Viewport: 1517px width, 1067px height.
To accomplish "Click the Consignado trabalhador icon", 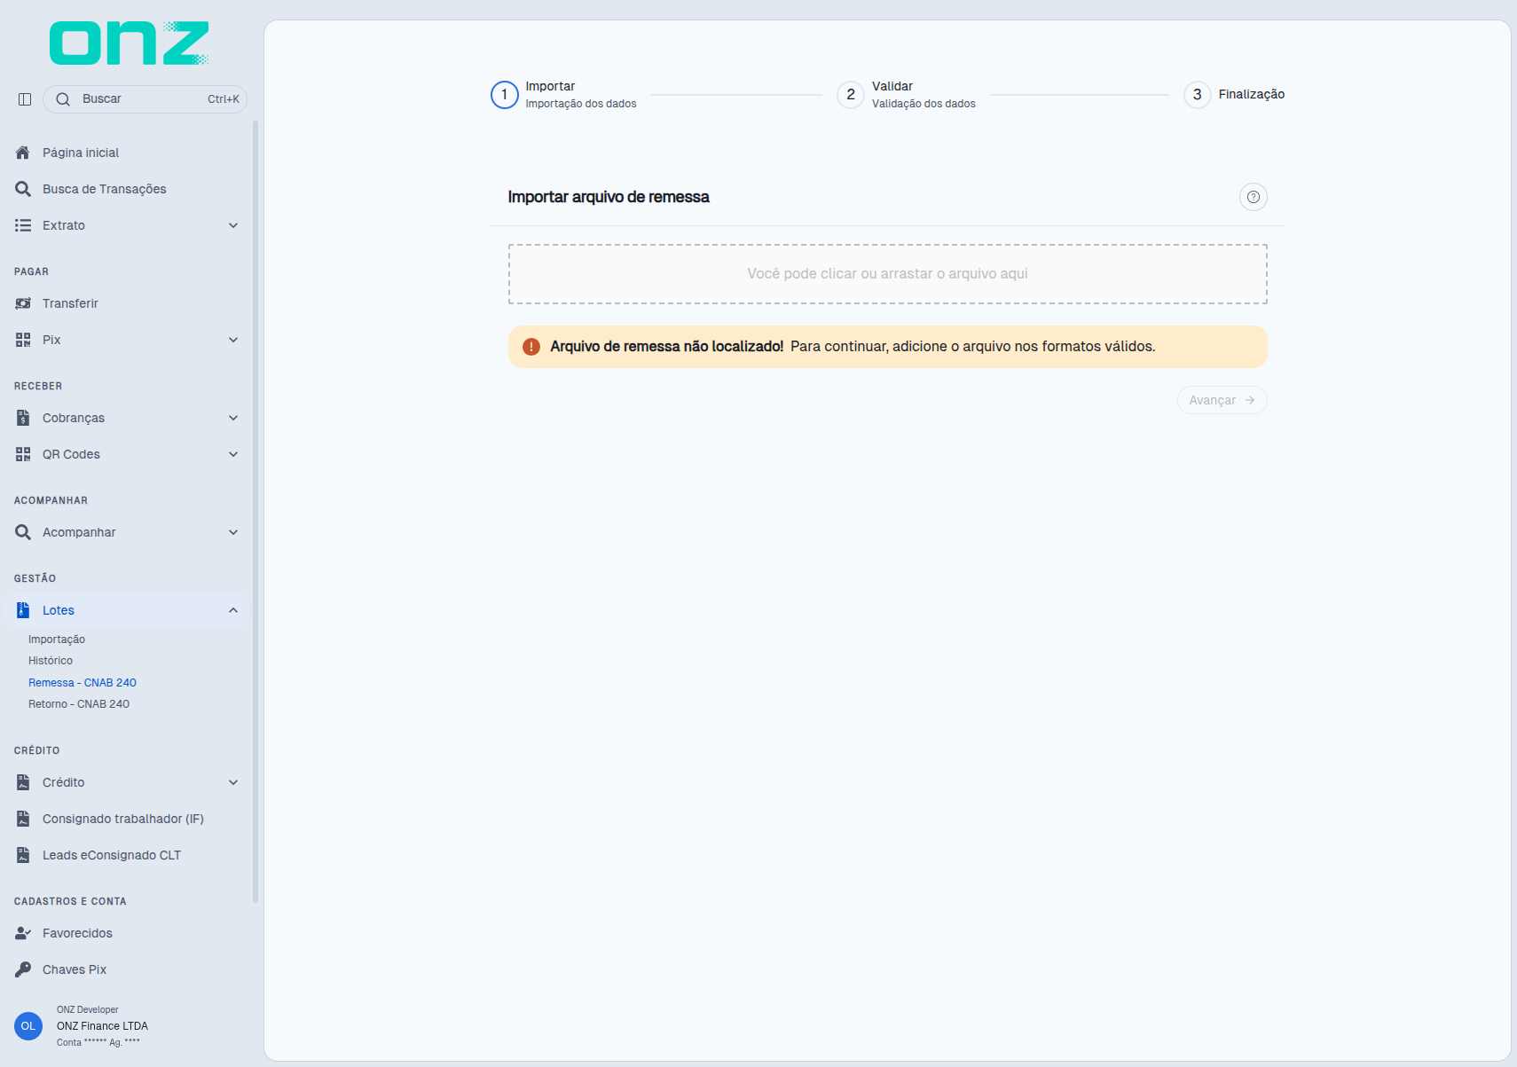I will coord(23,819).
